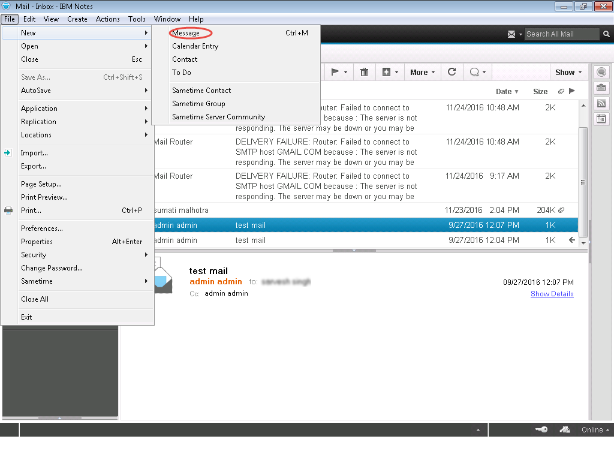The height and width of the screenshot is (460, 614).
Task: Expand the Replication submenu
Action: click(x=38, y=122)
